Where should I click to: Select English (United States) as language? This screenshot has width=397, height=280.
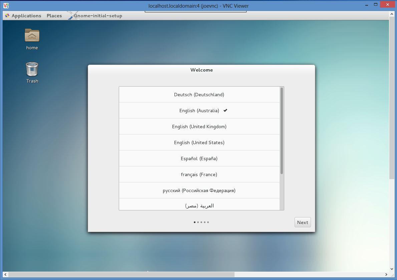199,142
